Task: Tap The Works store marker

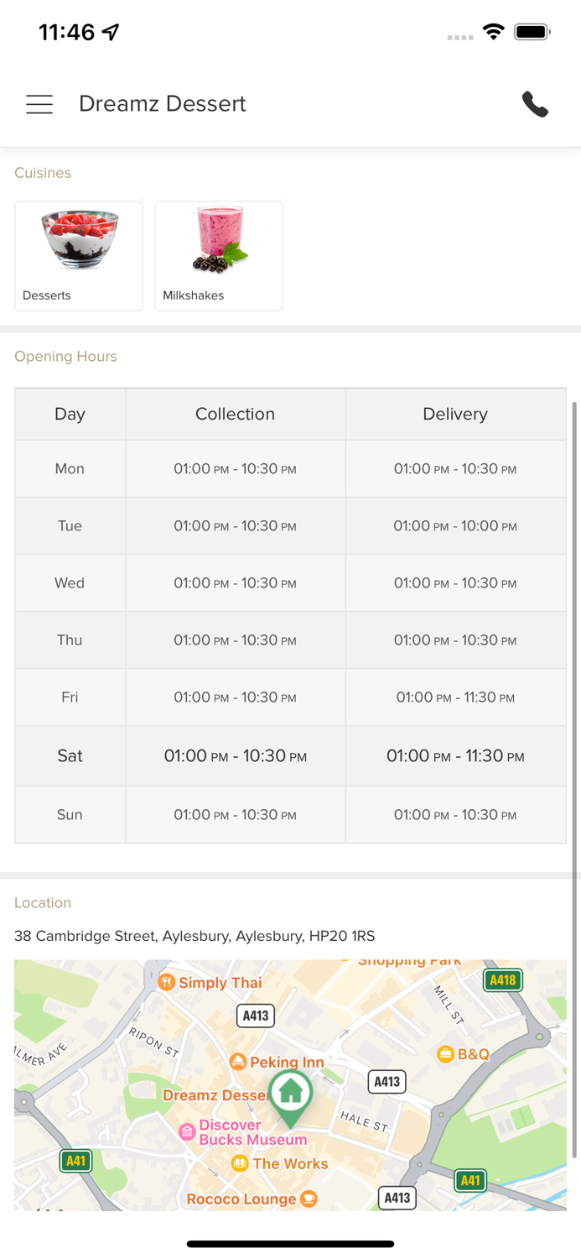Action: click(x=240, y=1163)
